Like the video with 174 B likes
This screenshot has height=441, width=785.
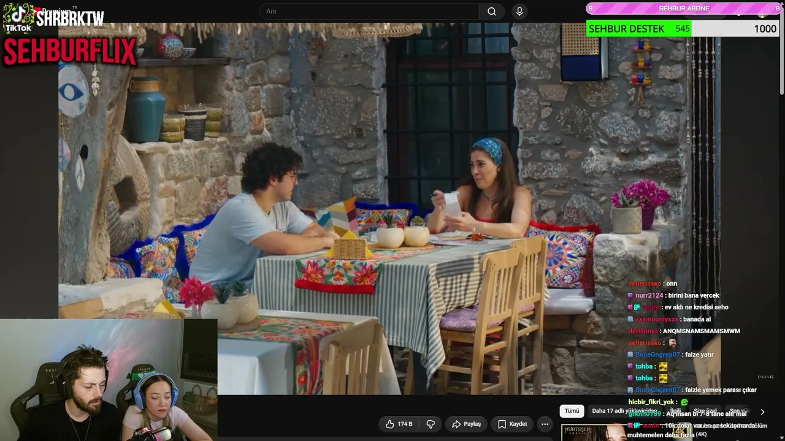[x=399, y=424]
